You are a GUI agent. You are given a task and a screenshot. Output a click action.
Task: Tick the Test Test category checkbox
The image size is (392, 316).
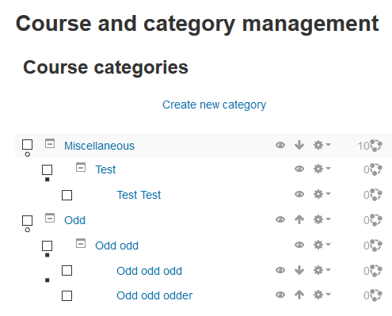tap(67, 195)
